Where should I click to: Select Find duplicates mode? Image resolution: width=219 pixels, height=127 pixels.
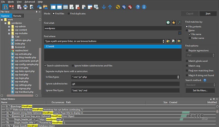click(x=69, y=14)
